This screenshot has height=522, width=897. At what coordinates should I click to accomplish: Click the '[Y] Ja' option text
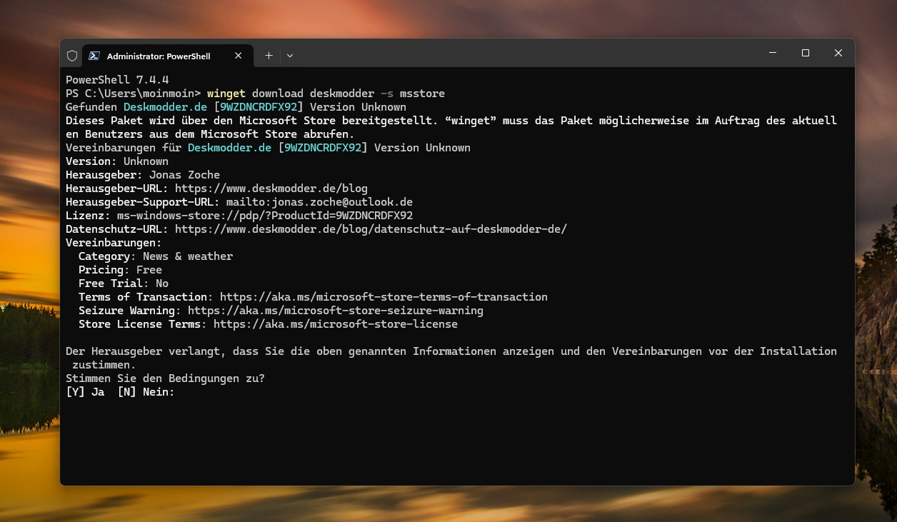coord(85,392)
